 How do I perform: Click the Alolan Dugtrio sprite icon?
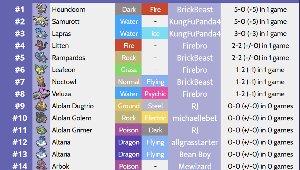[41, 106]
